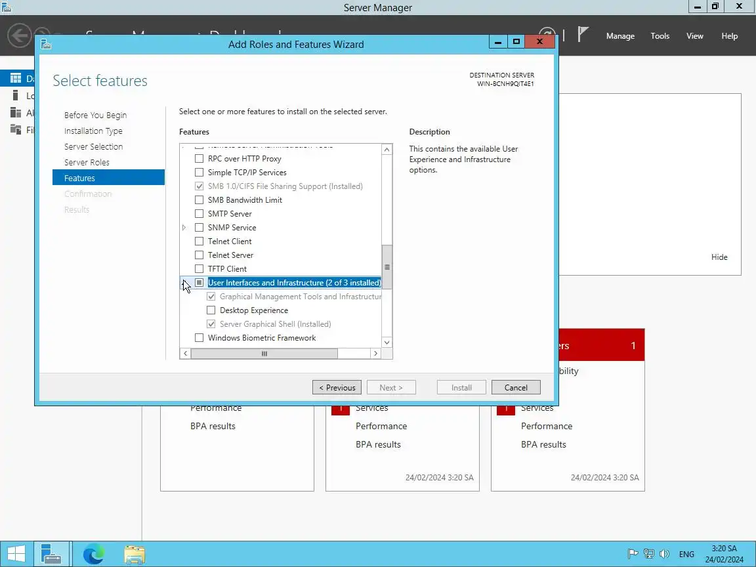Open the Windows Start button
This screenshot has height=567, width=756.
click(16, 554)
